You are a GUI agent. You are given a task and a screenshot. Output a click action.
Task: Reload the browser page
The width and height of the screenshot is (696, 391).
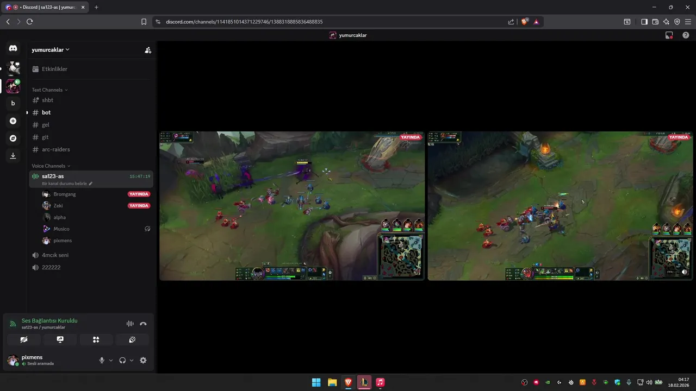click(29, 22)
